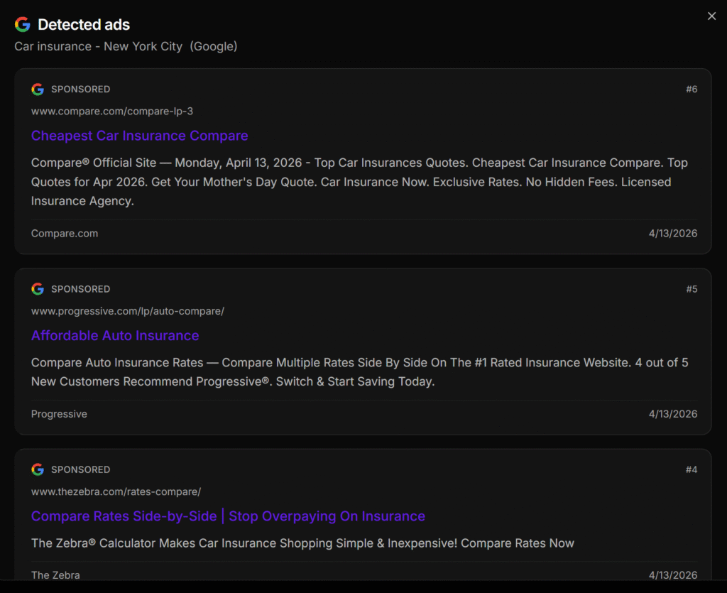Screen dimensions: 727x593
Task: Click the Google icon on the Compare.com ad
Action: coord(38,89)
